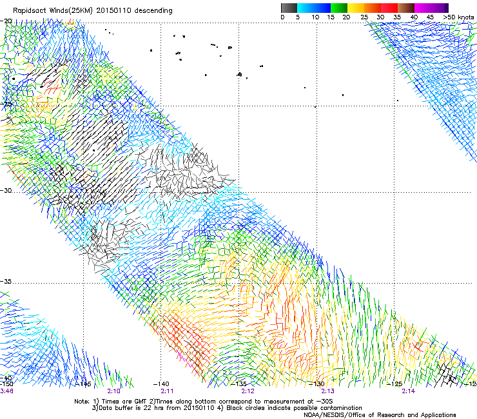Select the '-35' latitude axis label

[6, 282]
